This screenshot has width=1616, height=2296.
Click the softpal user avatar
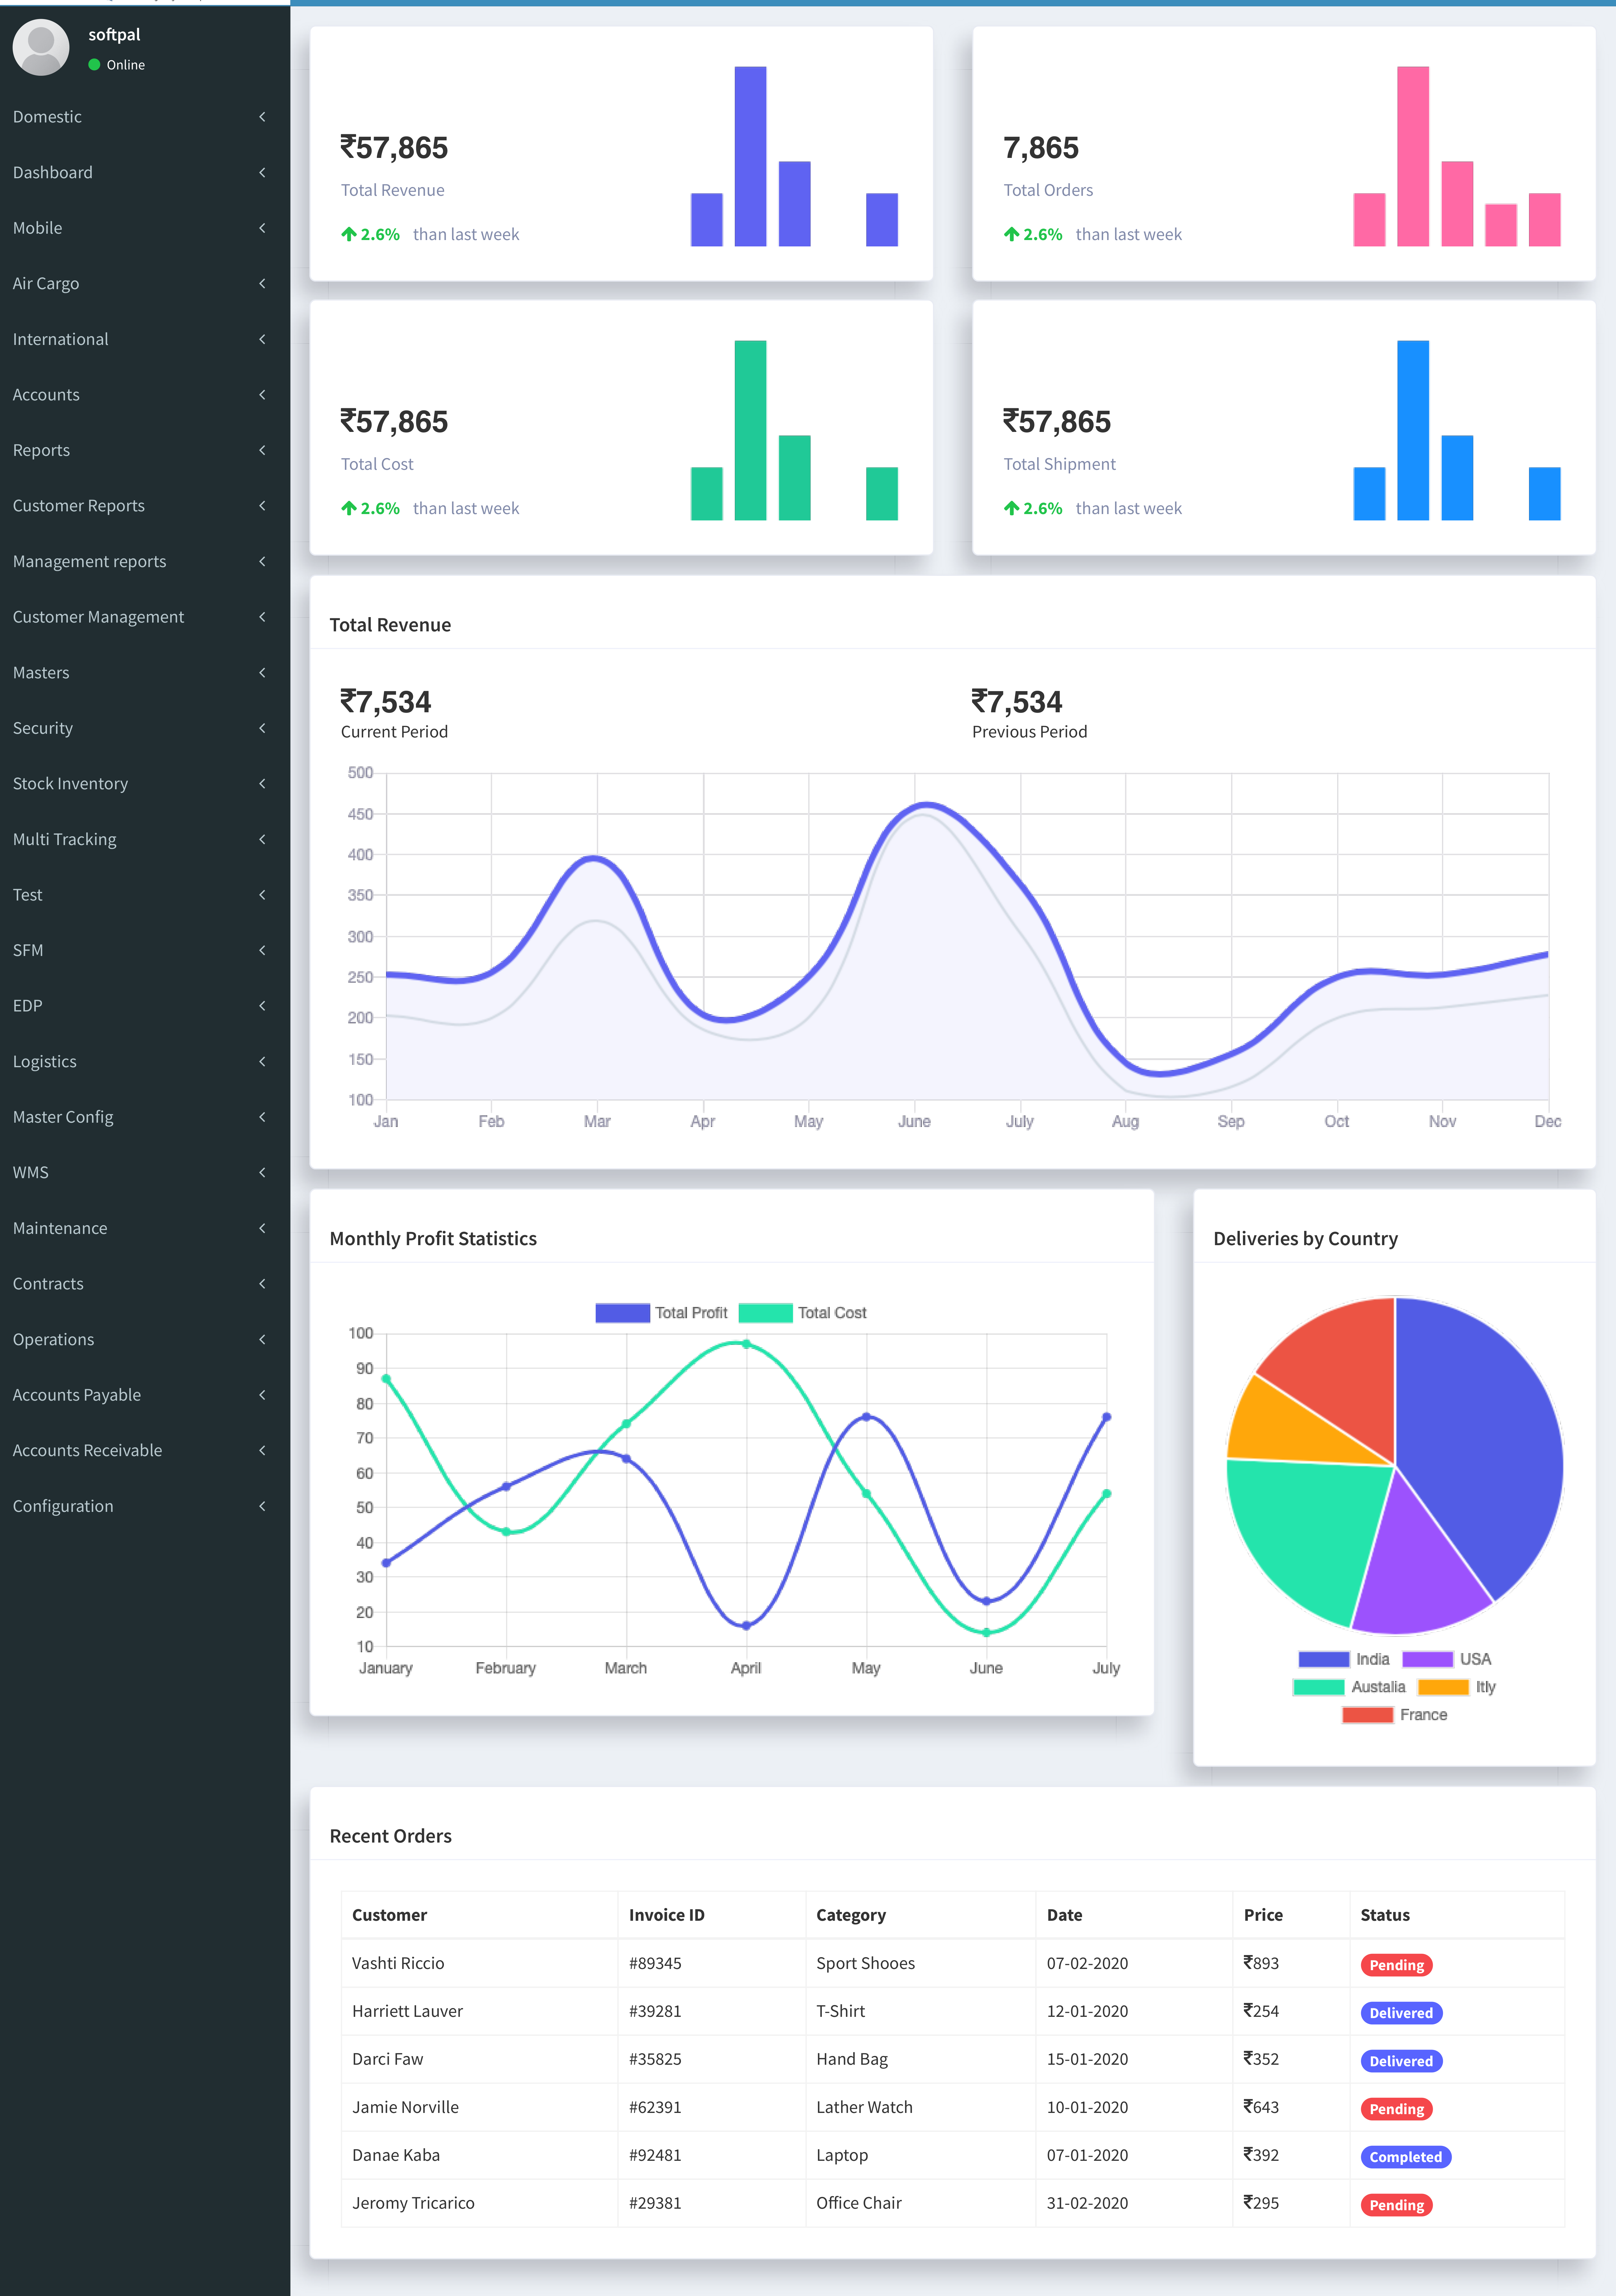41,47
